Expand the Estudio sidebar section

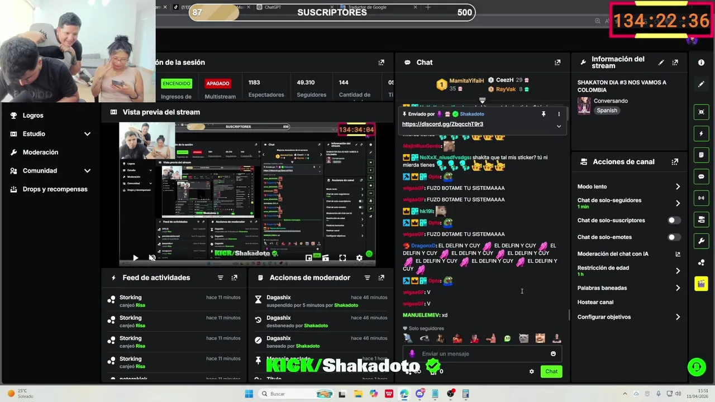tap(87, 134)
